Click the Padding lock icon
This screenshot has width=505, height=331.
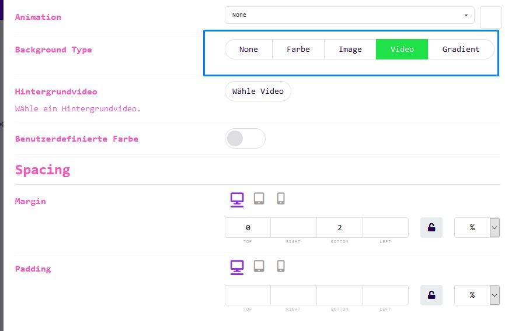tap(431, 295)
